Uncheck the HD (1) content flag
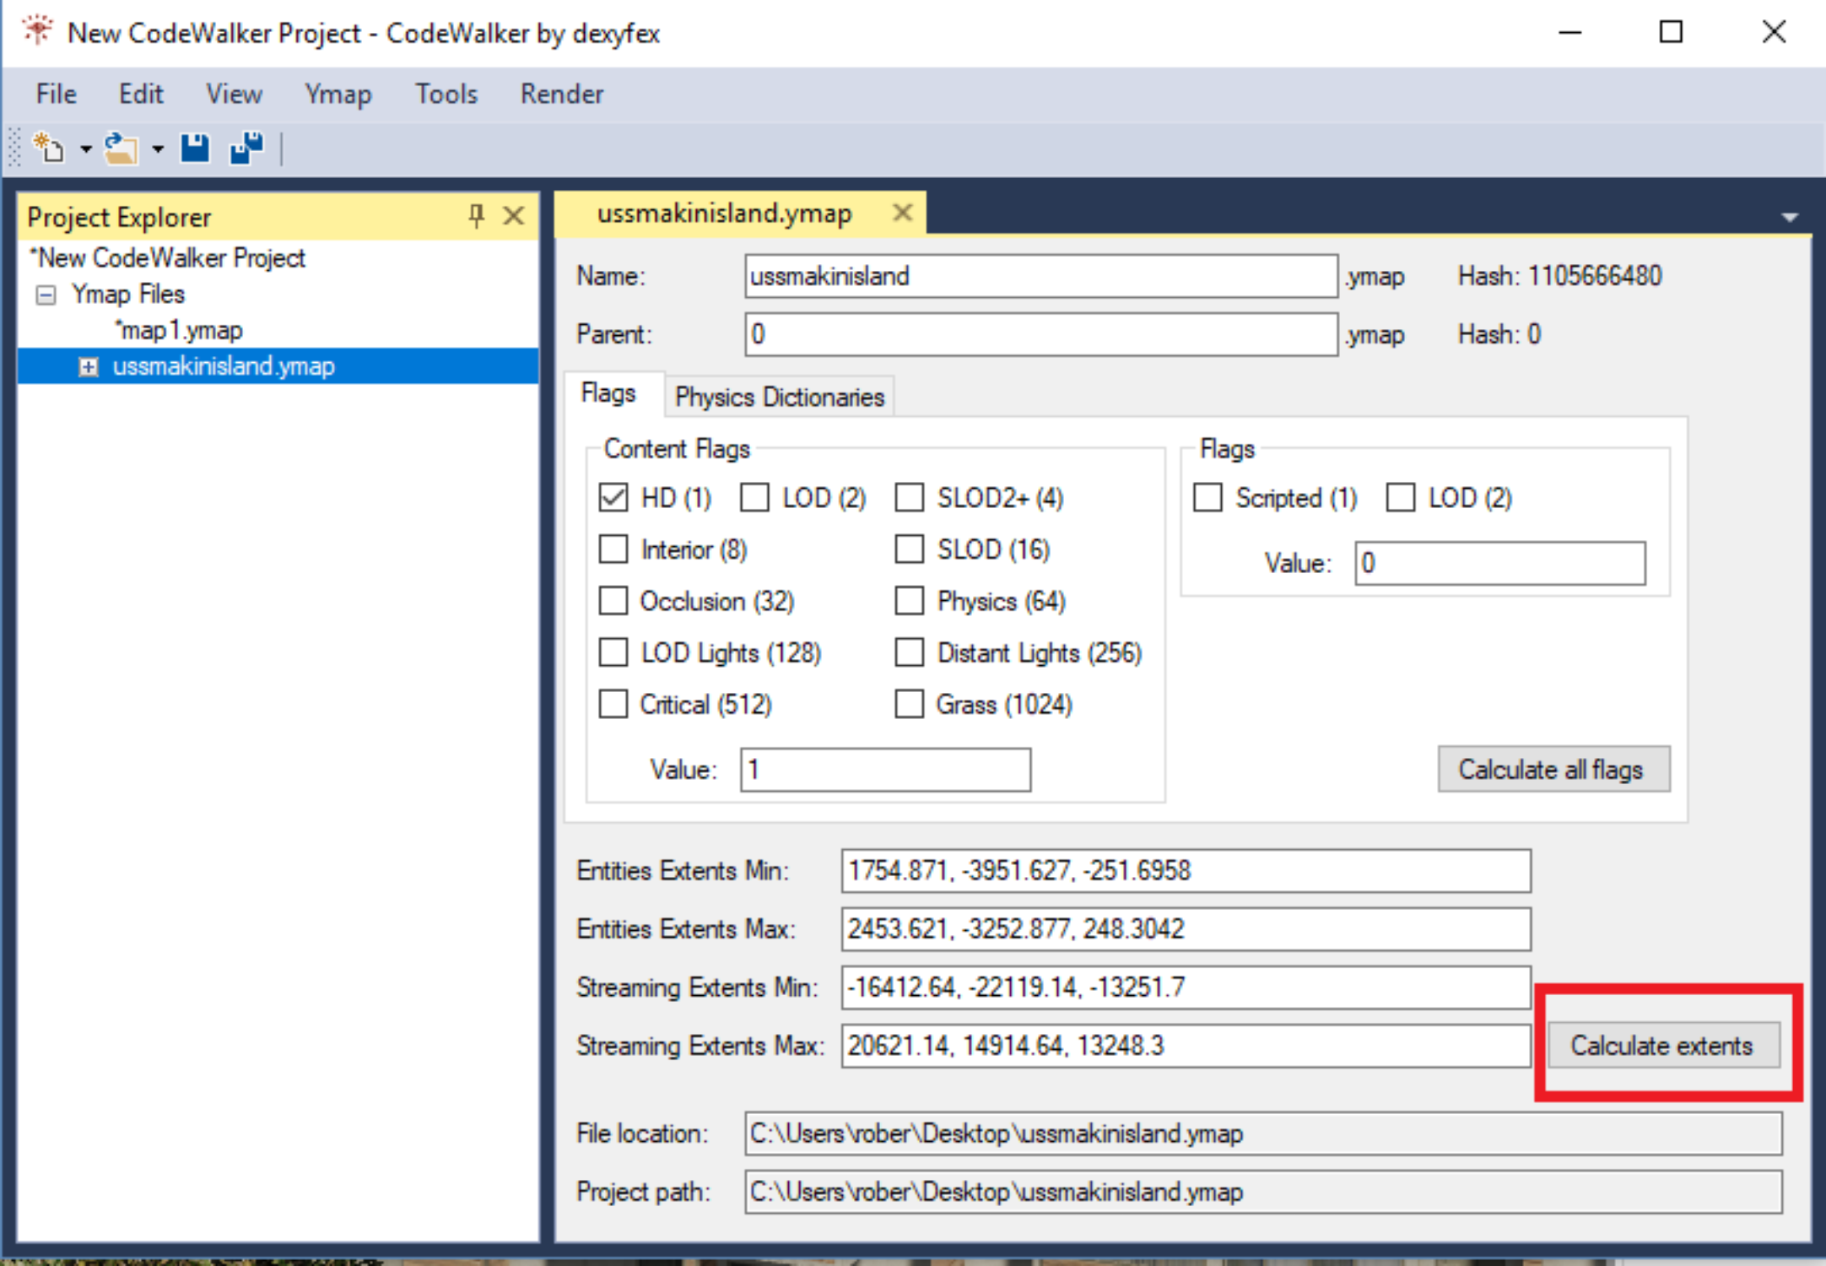 pos(613,498)
